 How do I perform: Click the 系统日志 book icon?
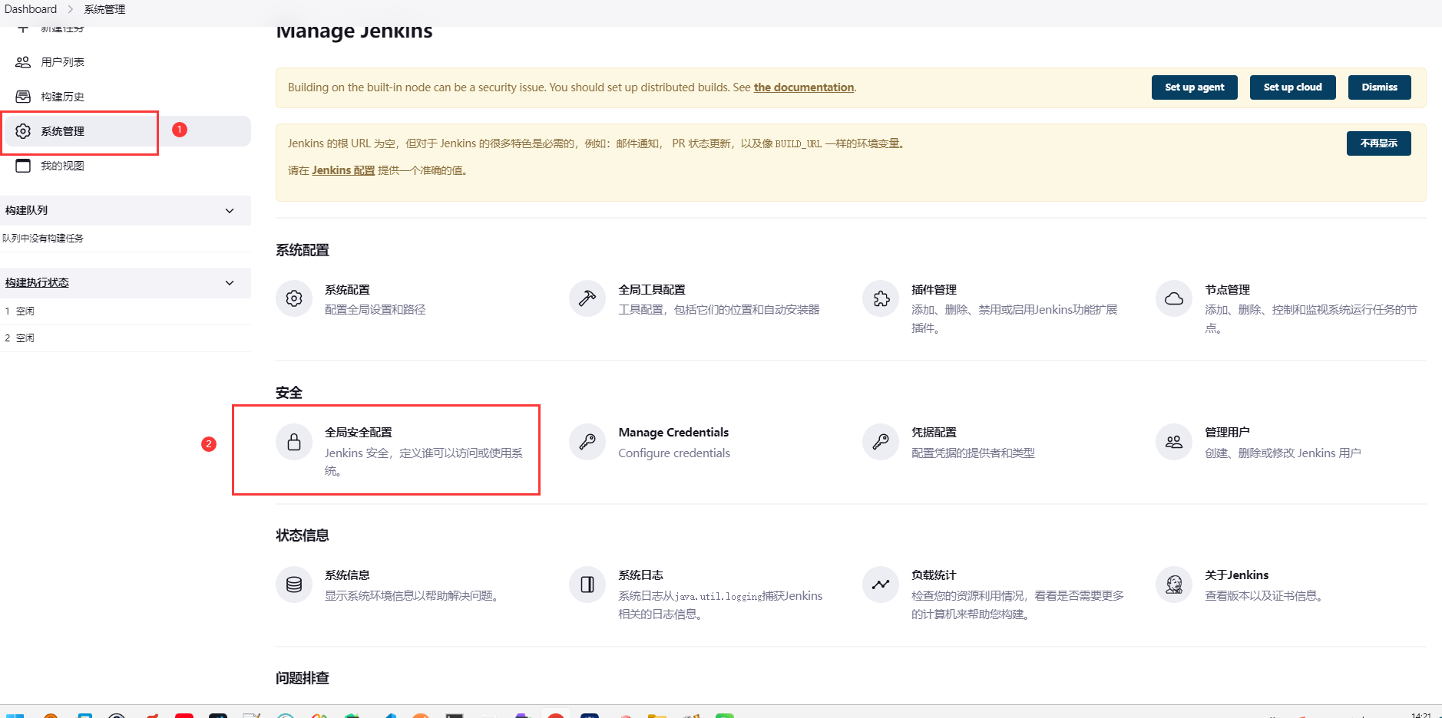(x=587, y=585)
